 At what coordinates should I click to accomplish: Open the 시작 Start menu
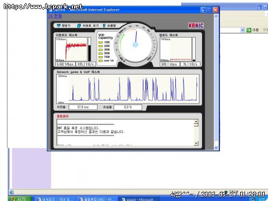(x=20, y=199)
